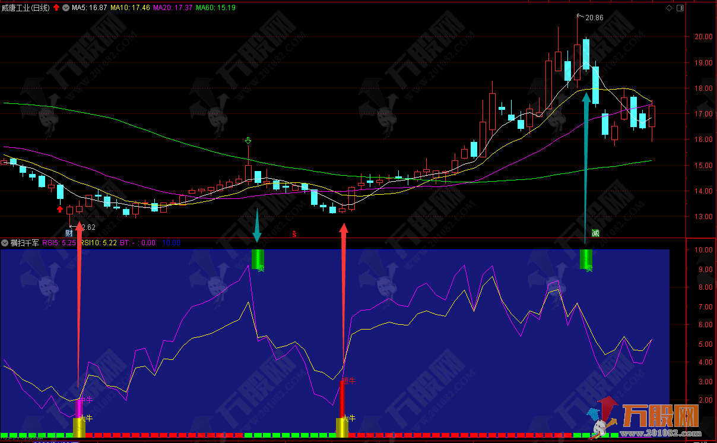
Task: Click the 20.00 price axis label
Action: [704, 36]
